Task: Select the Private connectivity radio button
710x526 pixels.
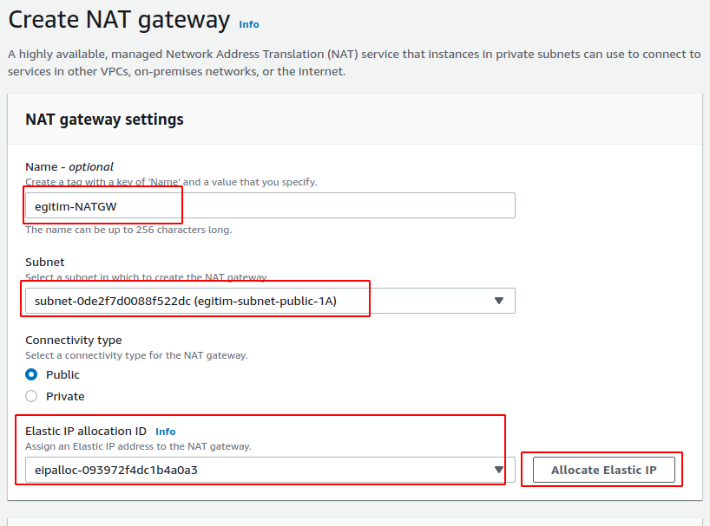Action: (31, 396)
